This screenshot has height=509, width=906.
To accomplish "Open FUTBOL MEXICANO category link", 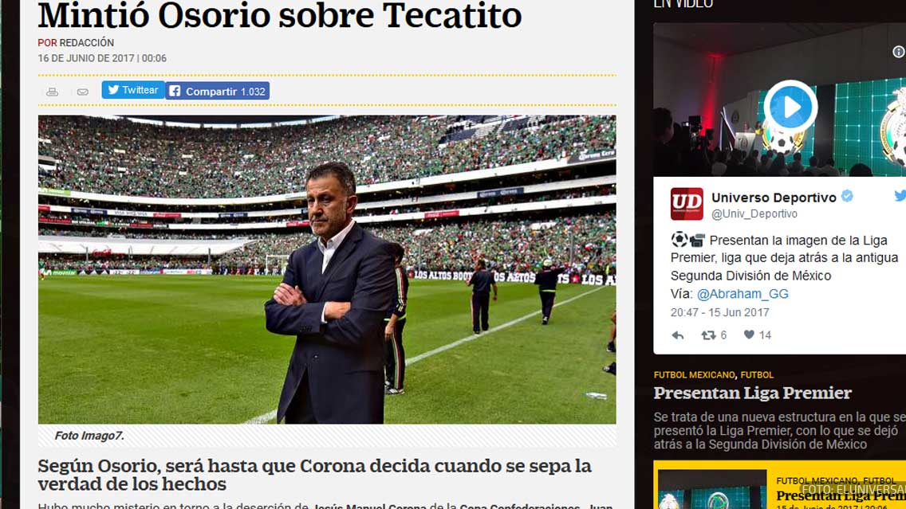I will point(694,375).
